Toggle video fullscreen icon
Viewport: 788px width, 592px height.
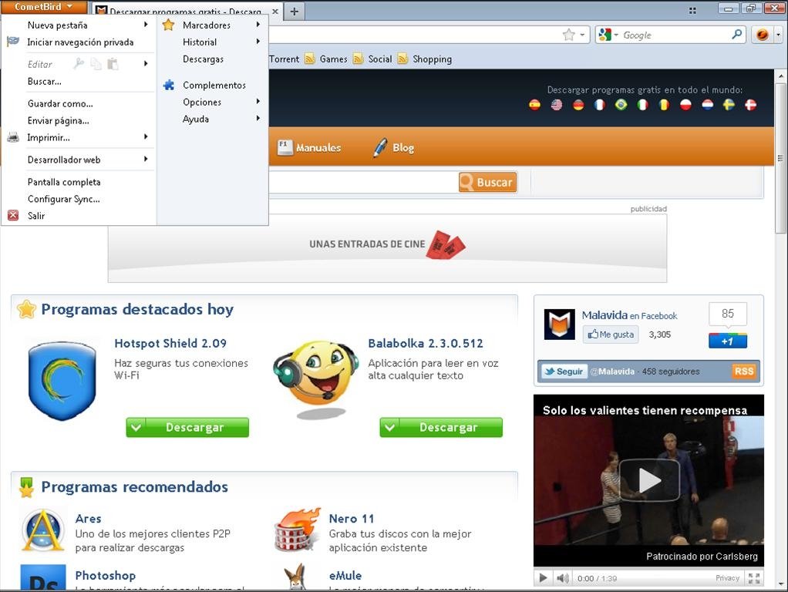(754, 578)
